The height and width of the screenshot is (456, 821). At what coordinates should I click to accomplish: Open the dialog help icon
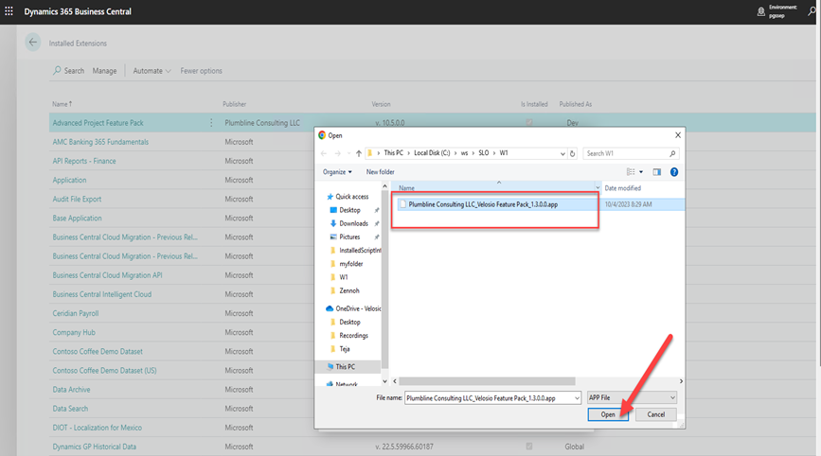674,172
